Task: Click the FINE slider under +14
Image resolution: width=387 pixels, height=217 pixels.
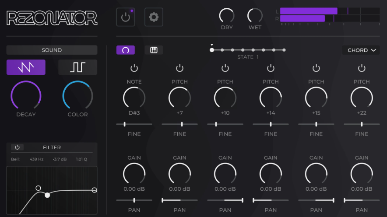Action: [x=271, y=124]
